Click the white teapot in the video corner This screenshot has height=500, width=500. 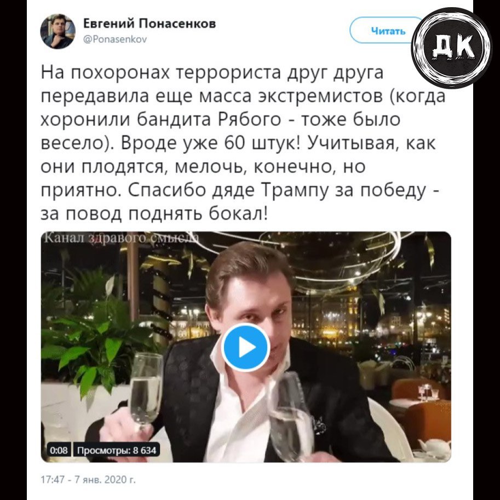coord(434,446)
